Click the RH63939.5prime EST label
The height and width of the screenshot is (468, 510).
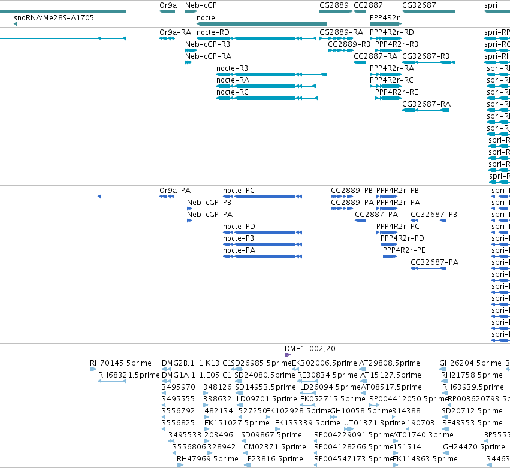[473, 387]
